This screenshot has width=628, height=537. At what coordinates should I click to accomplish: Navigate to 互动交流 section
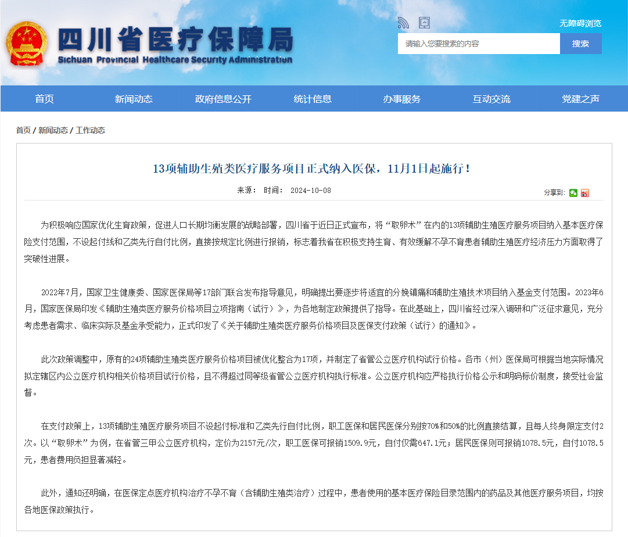(491, 99)
